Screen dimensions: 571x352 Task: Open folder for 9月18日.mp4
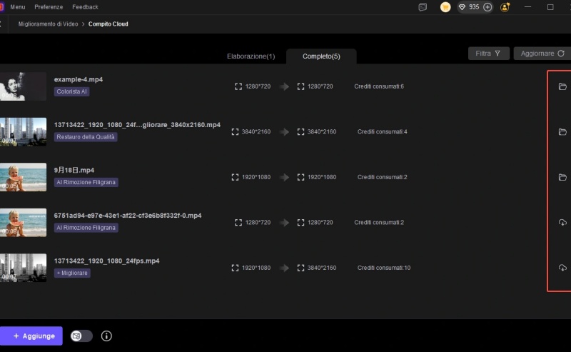562,177
